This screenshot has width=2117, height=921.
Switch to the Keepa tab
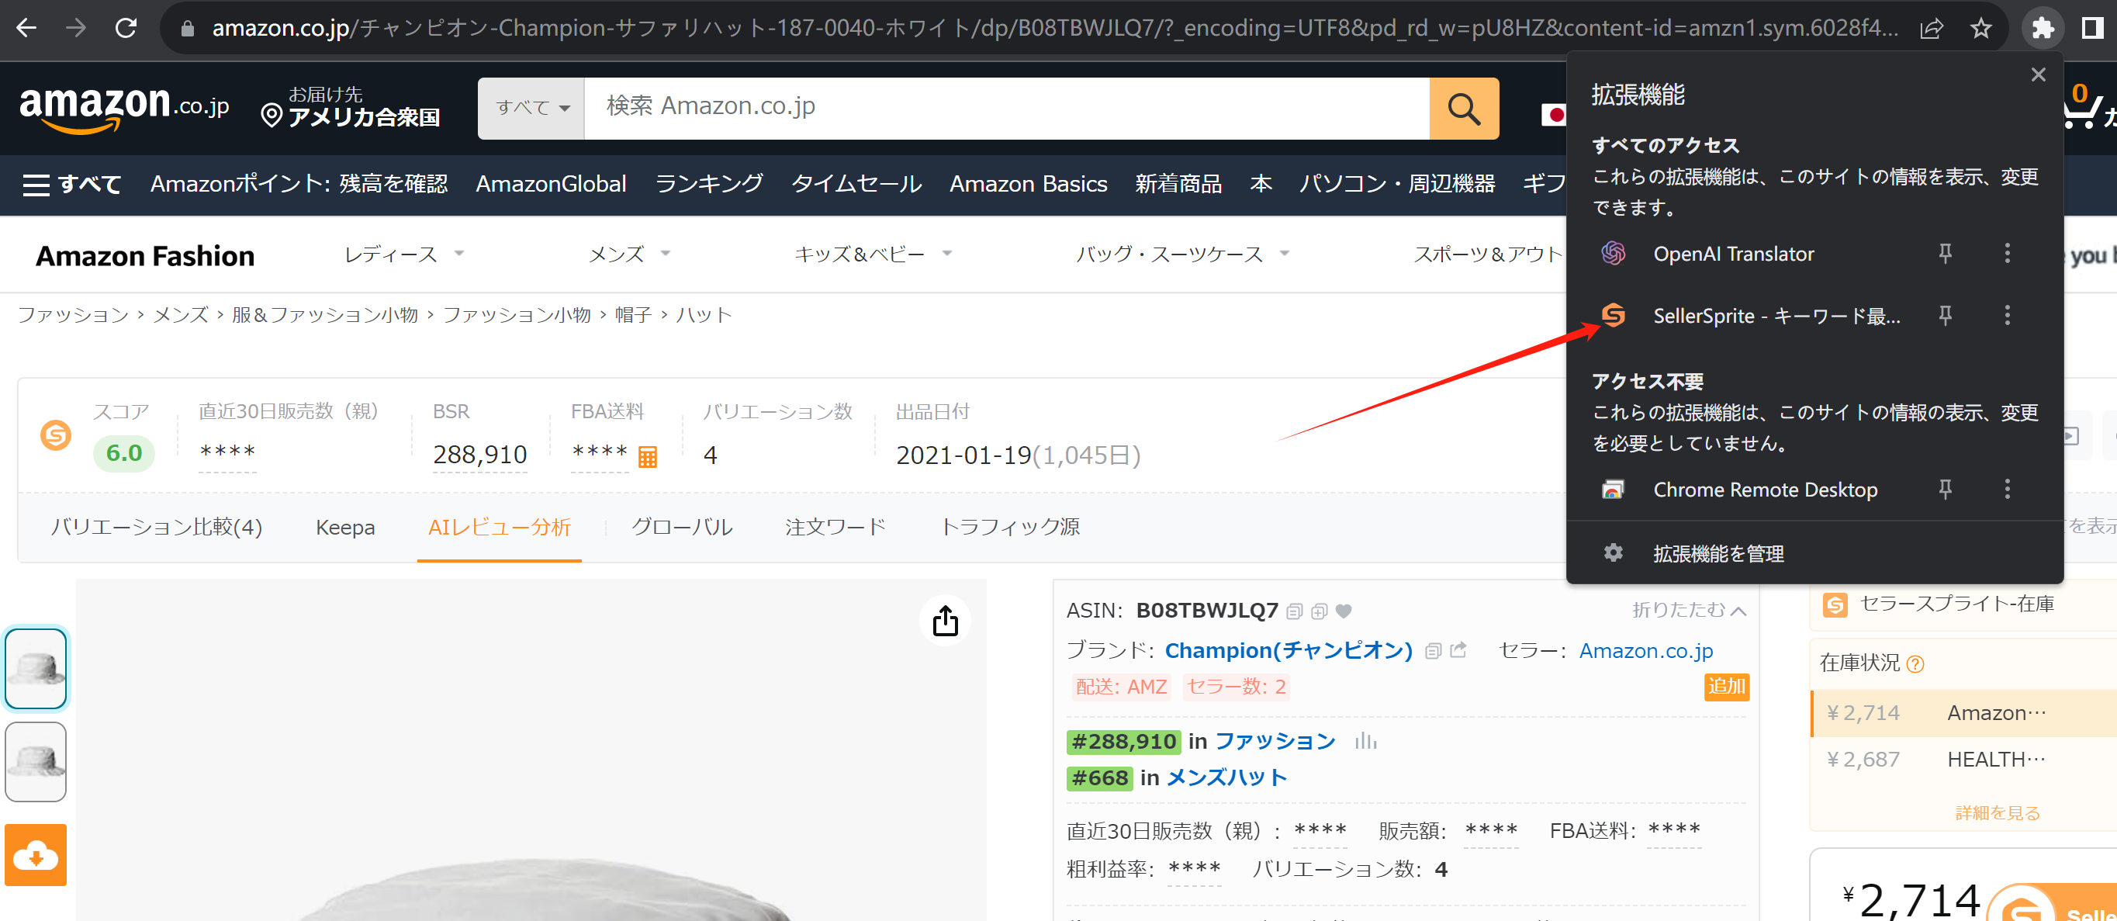(x=345, y=527)
